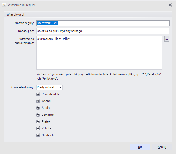Screen dimensions: 176x154
Task: Disable the Sobota checkbox
Action: point(38,128)
